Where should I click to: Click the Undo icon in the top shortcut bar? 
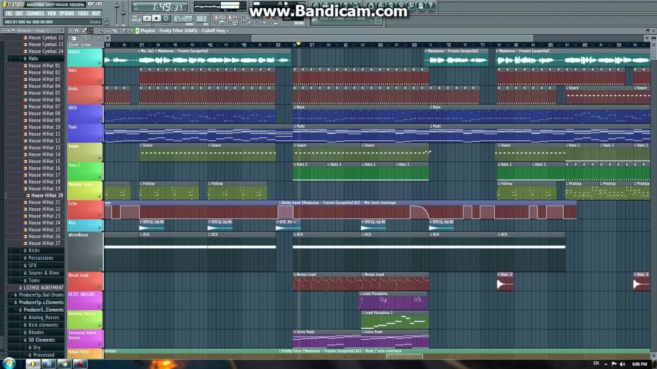[371, 6]
